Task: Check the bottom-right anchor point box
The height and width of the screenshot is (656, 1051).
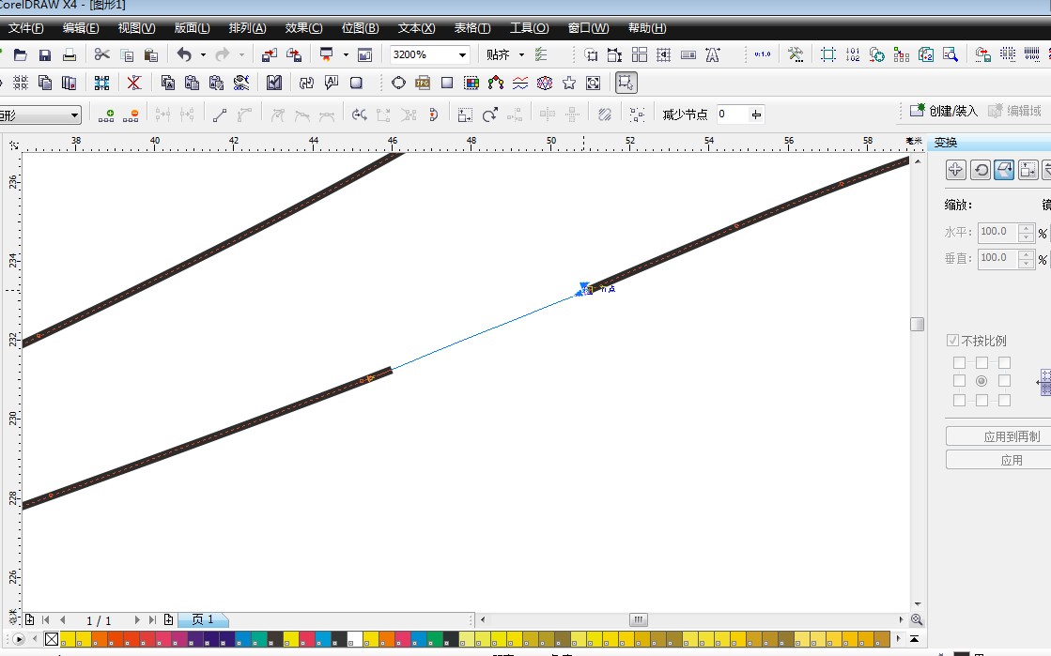Action: click(x=1004, y=400)
